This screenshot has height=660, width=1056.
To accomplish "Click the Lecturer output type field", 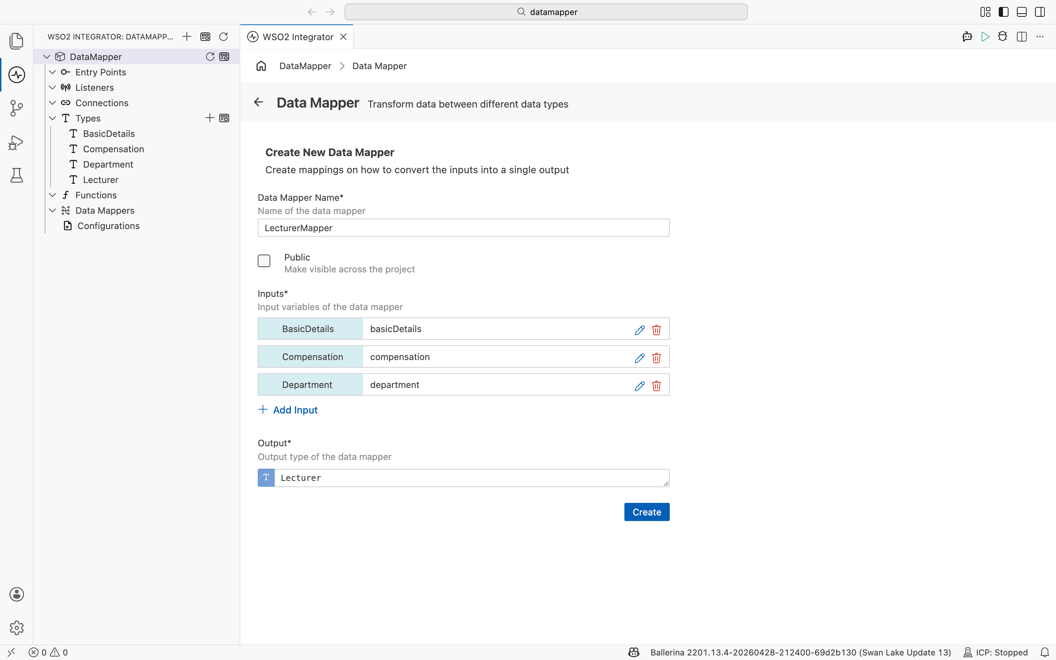I will [x=472, y=478].
